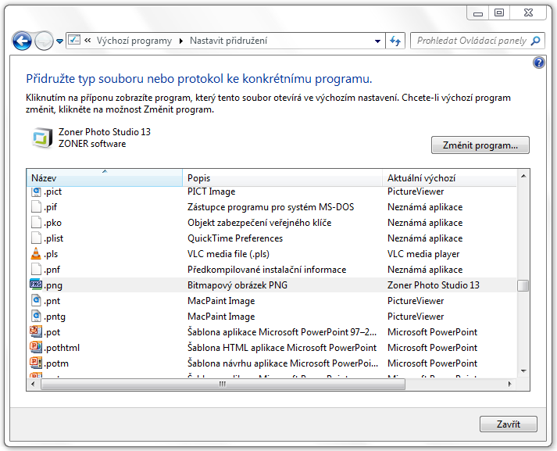557x451 pixels.
Task: Expand the address bar history dropdown
Action: point(377,41)
